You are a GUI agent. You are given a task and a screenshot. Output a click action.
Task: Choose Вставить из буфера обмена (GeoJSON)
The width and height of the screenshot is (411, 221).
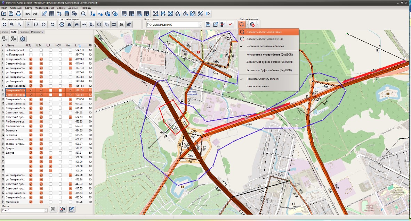tap(269, 70)
